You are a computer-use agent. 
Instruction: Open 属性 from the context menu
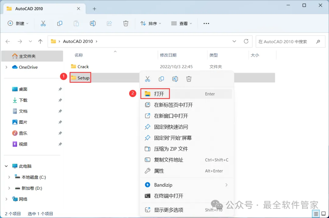coord(186,171)
